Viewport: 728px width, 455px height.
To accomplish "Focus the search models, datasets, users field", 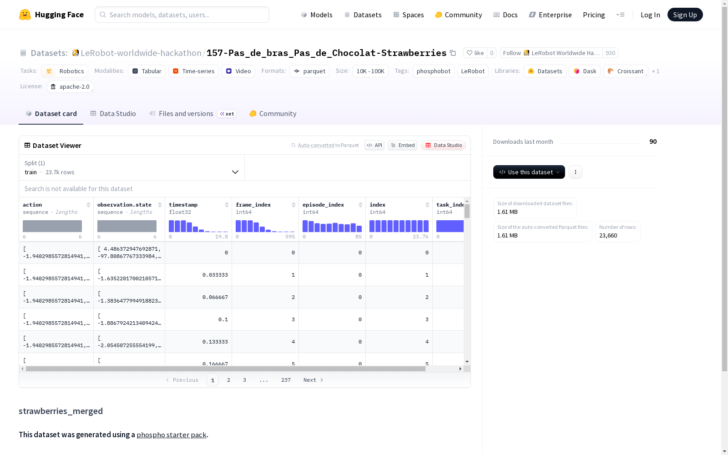I will coord(182,15).
